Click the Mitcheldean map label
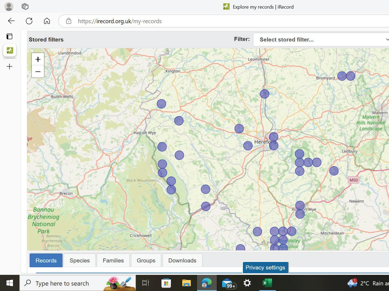Screen dimensions: 389x291 pos(332,233)
